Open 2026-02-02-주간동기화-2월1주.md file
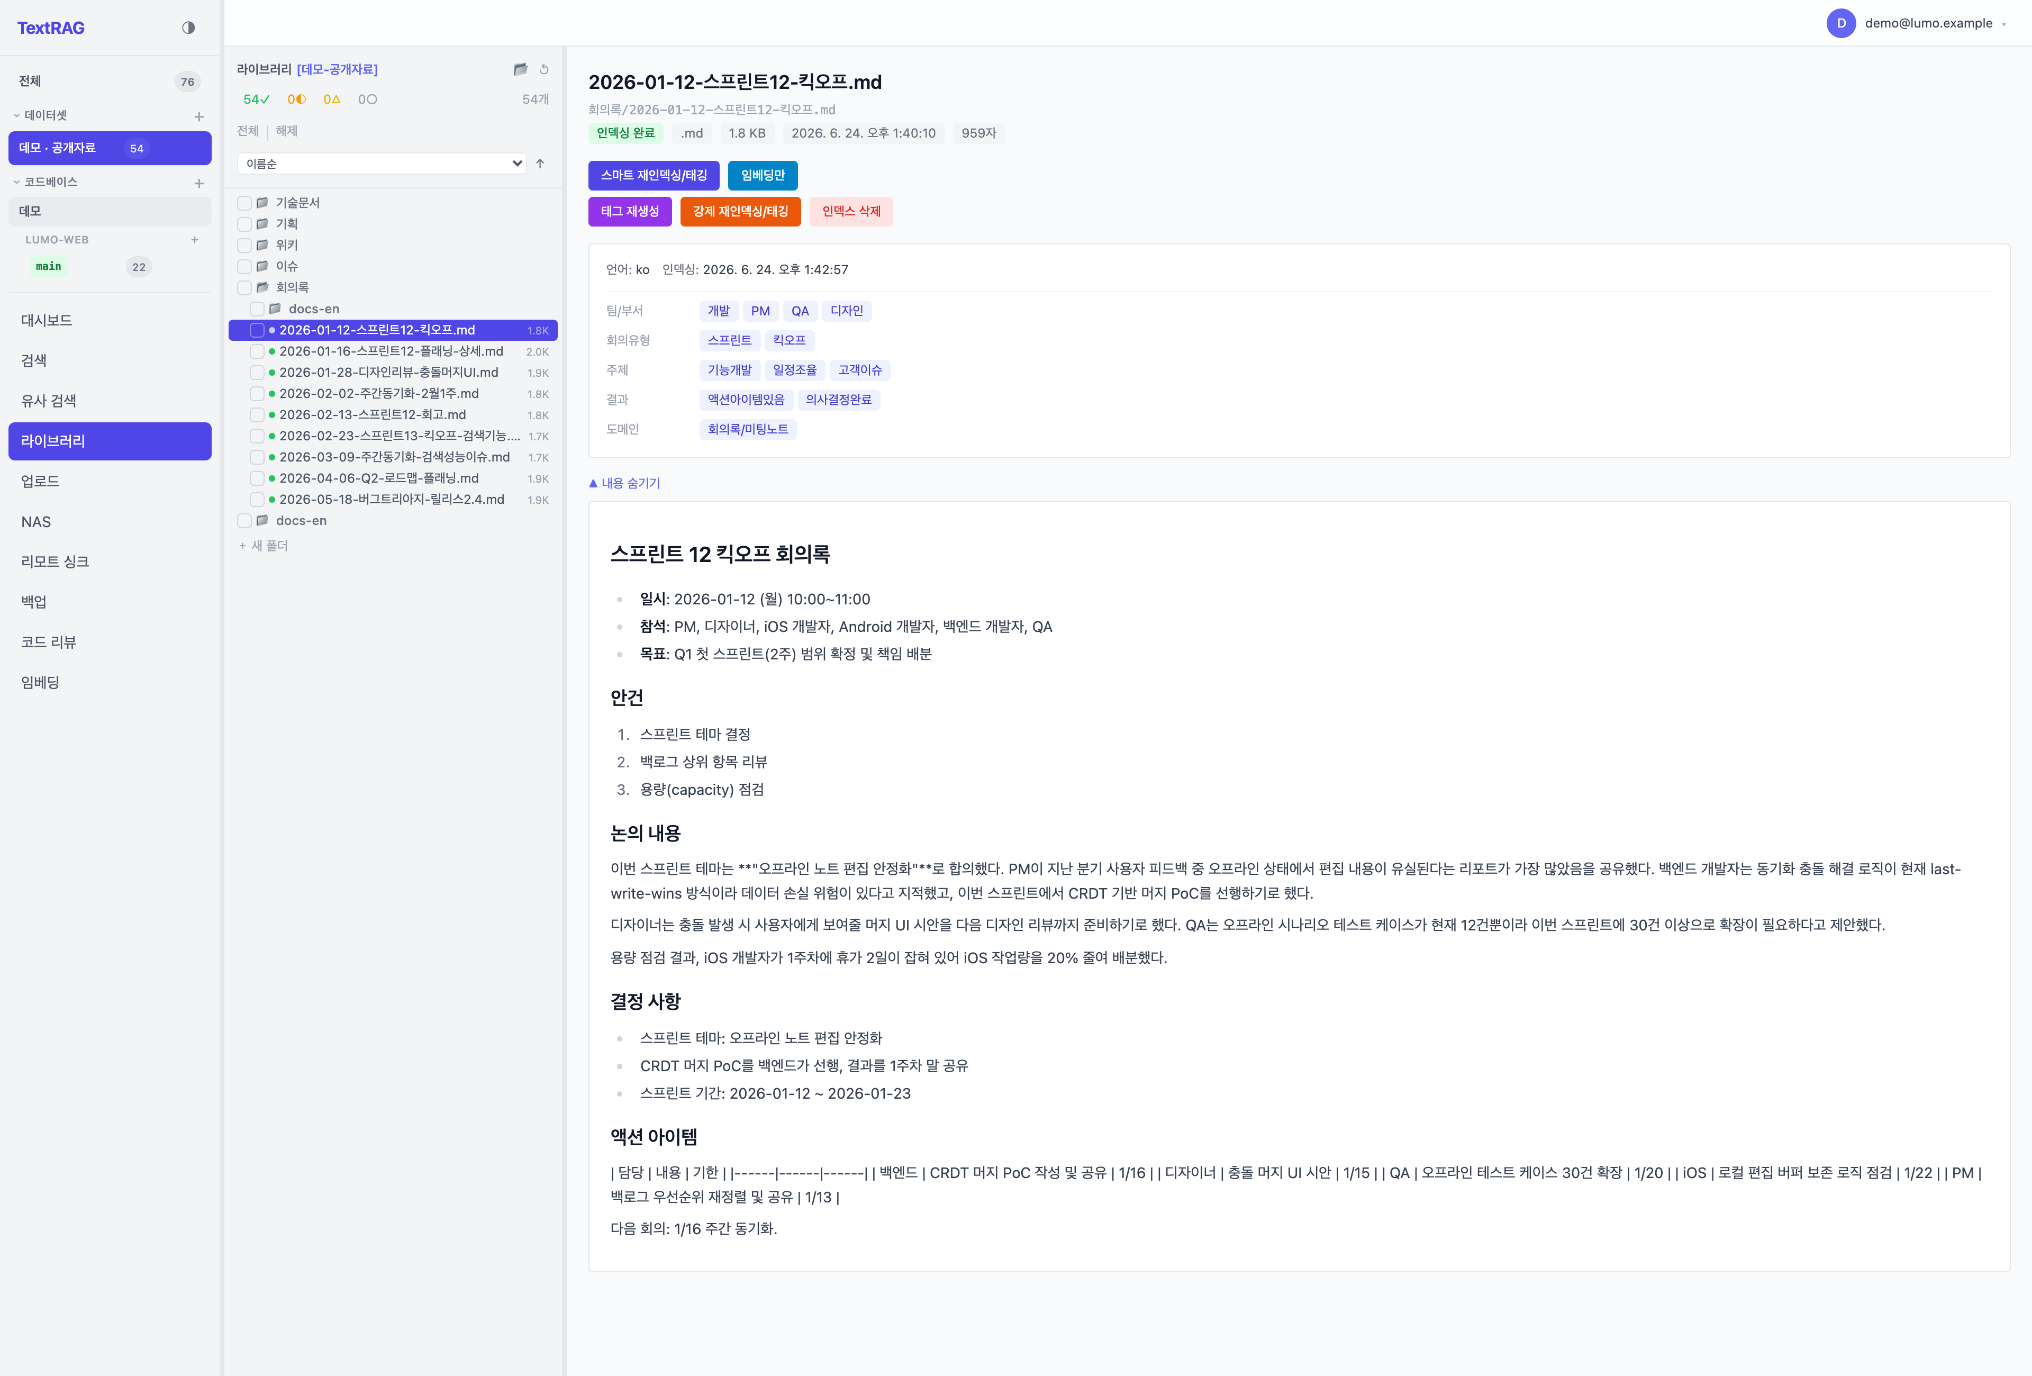Image resolution: width=2032 pixels, height=1376 pixels. (379, 393)
